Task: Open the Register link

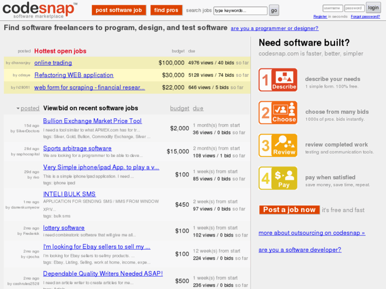Action: [x=320, y=16]
